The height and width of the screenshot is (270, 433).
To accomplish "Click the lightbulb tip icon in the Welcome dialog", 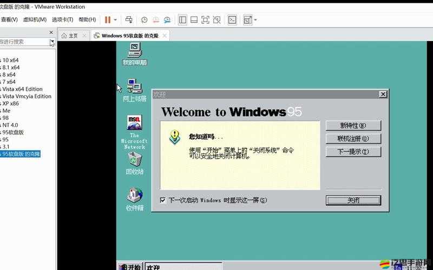I will click(x=174, y=137).
